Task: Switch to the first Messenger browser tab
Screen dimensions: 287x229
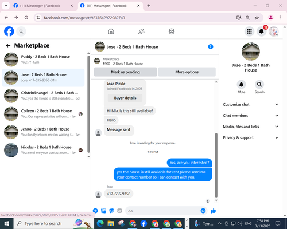Action: tap(43, 6)
